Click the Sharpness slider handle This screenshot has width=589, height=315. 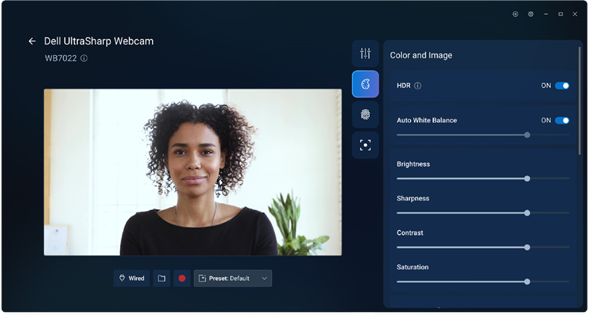coord(527,213)
